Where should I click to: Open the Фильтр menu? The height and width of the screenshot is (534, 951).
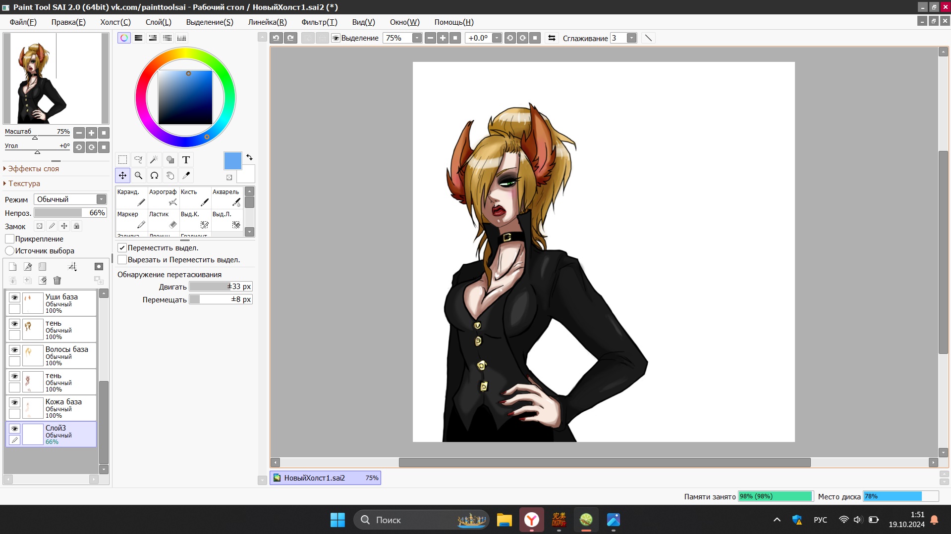coord(319,22)
